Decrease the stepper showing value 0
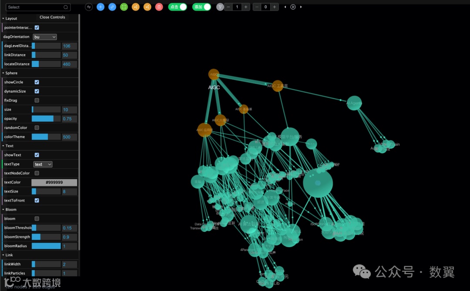This screenshot has height=291, width=470. pos(257,7)
